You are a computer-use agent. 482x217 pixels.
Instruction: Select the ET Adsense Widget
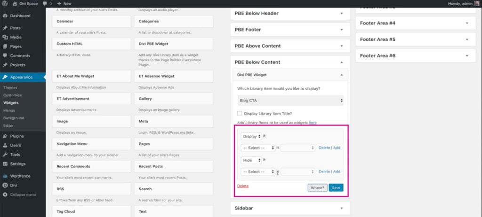coord(174,76)
